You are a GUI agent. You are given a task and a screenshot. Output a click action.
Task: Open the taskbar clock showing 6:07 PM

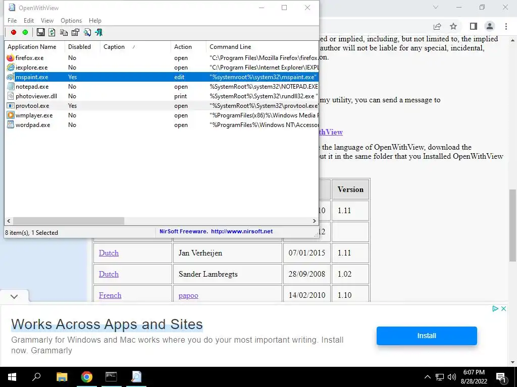click(474, 377)
